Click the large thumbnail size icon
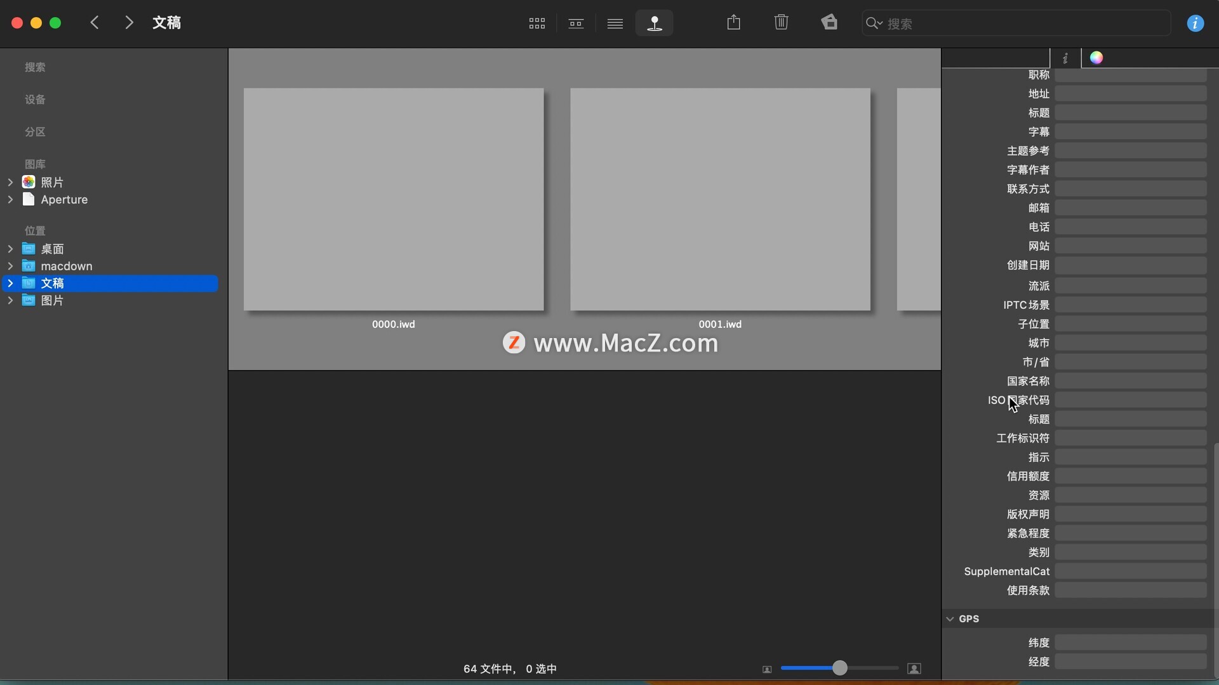The height and width of the screenshot is (685, 1219). [x=914, y=669]
